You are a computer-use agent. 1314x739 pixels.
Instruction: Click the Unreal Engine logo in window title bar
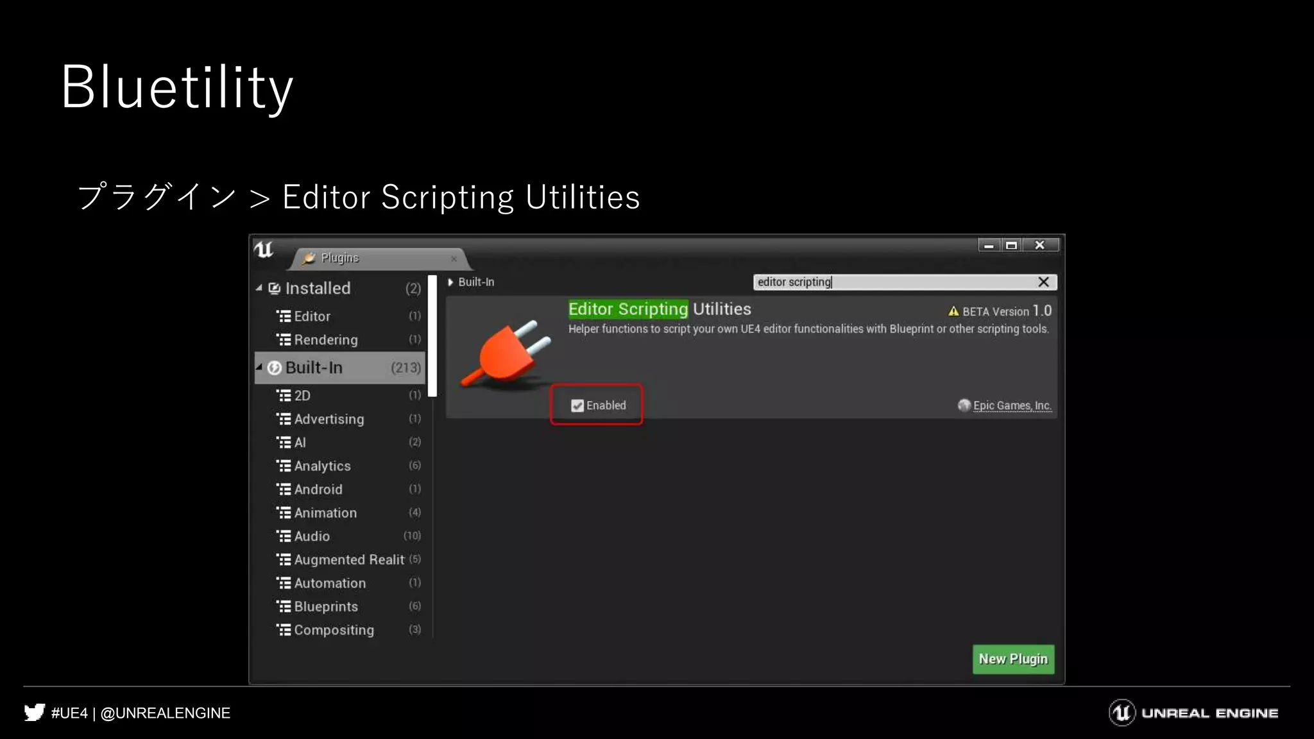tap(264, 249)
